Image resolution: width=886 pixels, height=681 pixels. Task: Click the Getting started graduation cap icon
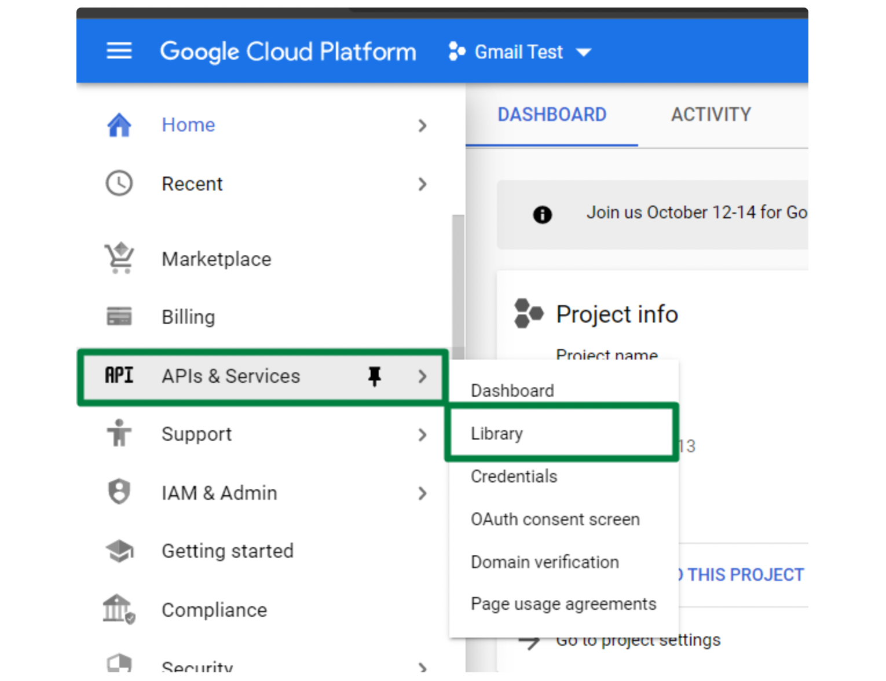pyautogui.click(x=119, y=551)
